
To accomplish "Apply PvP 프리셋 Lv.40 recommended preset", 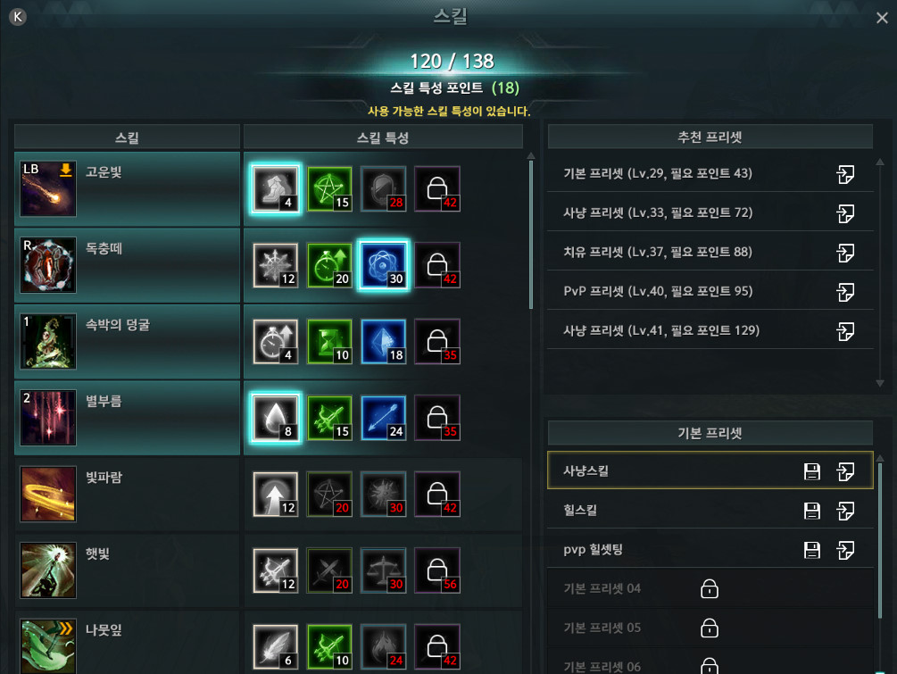I will (845, 292).
